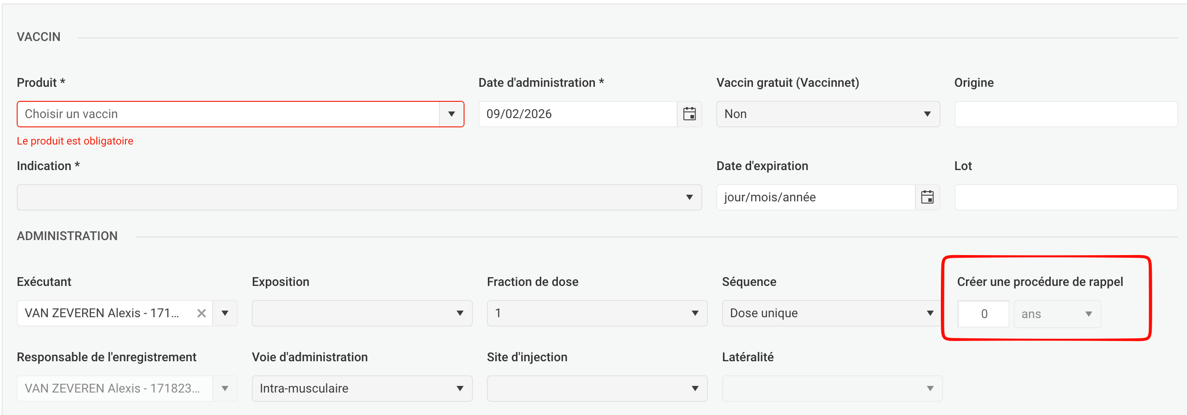This screenshot has width=1187, height=415.
Task: Open the Exécutant dropdown arrow
Action: pyautogui.click(x=225, y=314)
